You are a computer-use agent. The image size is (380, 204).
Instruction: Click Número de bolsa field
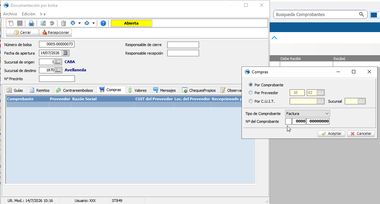(57, 44)
